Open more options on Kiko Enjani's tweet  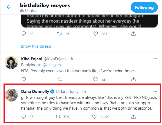tap(155, 59)
